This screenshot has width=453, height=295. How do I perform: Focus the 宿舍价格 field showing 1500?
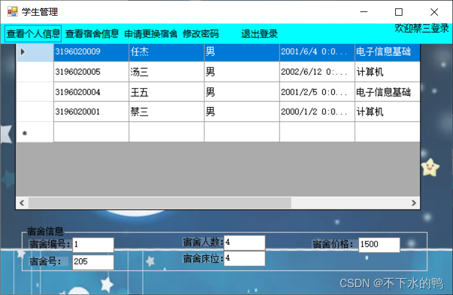[379, 244]
